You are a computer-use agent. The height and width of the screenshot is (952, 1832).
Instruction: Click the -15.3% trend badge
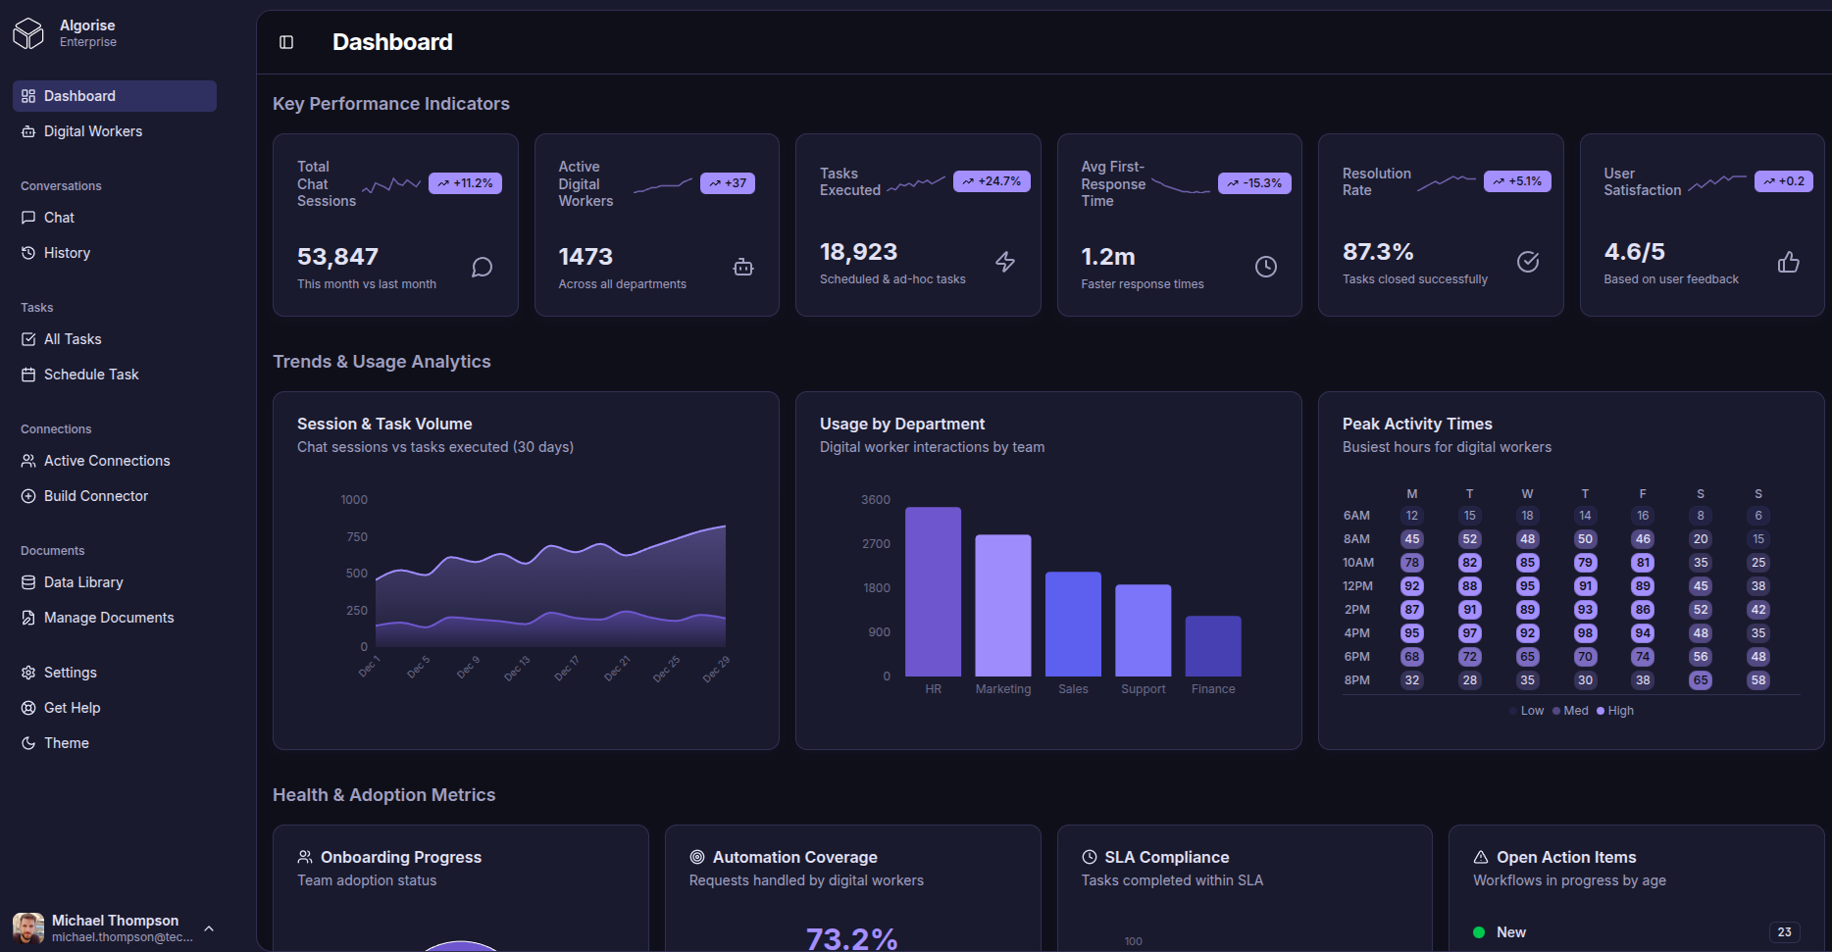click(x=1254, y=183)
